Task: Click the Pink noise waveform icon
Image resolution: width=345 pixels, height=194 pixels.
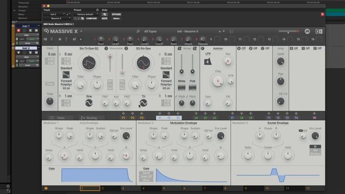Action: [x=192, y=87]
